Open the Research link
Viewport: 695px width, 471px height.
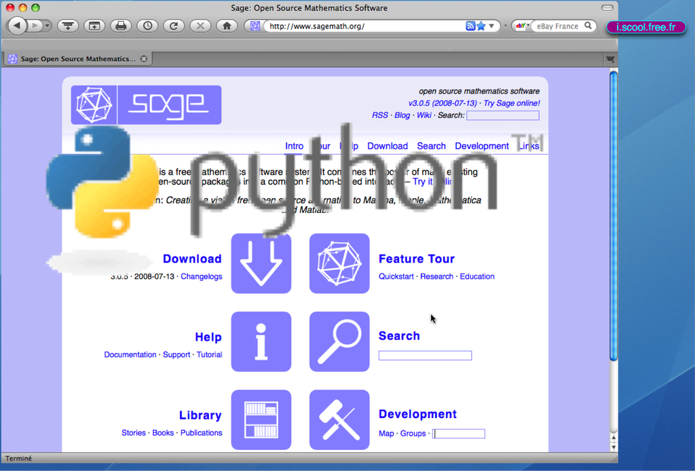pos(436,276)
